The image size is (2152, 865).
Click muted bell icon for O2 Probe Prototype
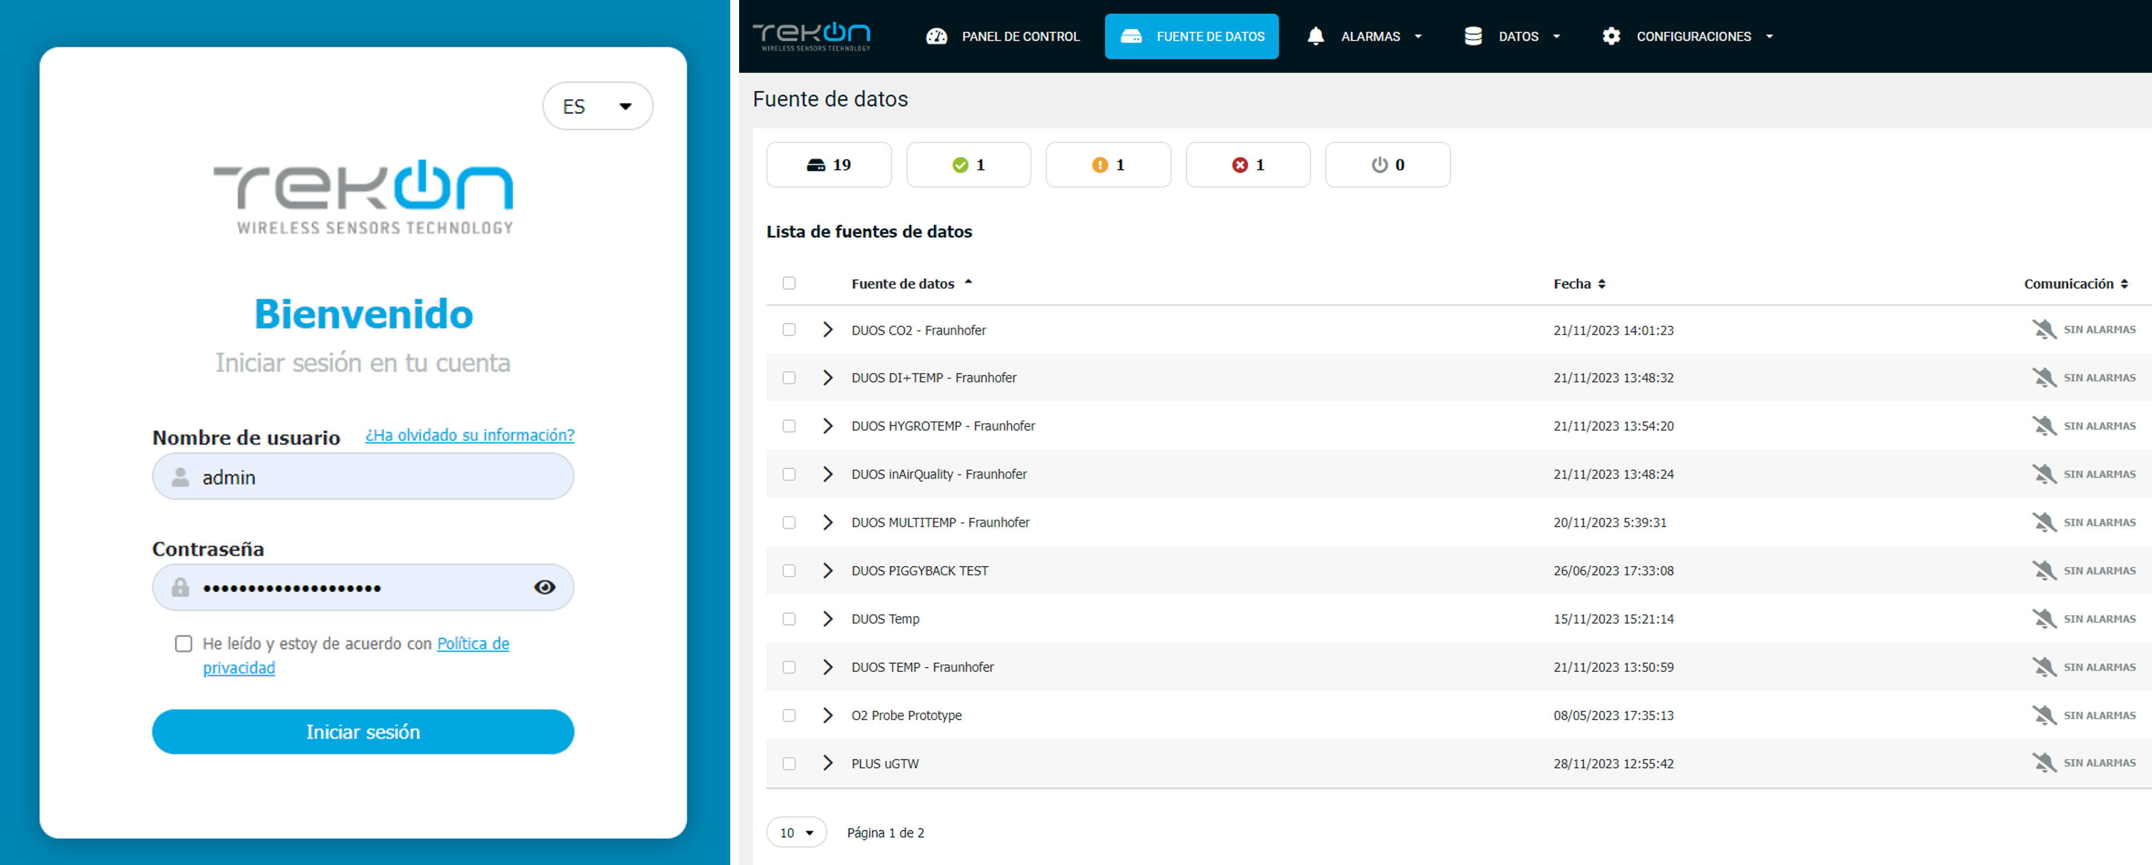[x=2043, y=716]
